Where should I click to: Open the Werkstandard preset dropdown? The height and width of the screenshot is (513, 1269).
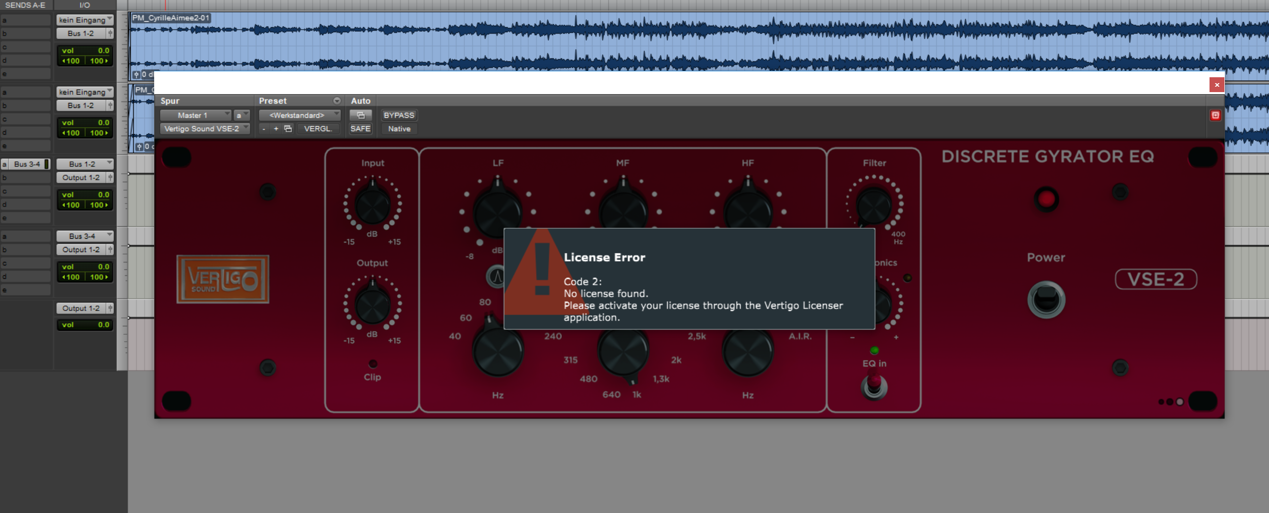click(299, 115)
